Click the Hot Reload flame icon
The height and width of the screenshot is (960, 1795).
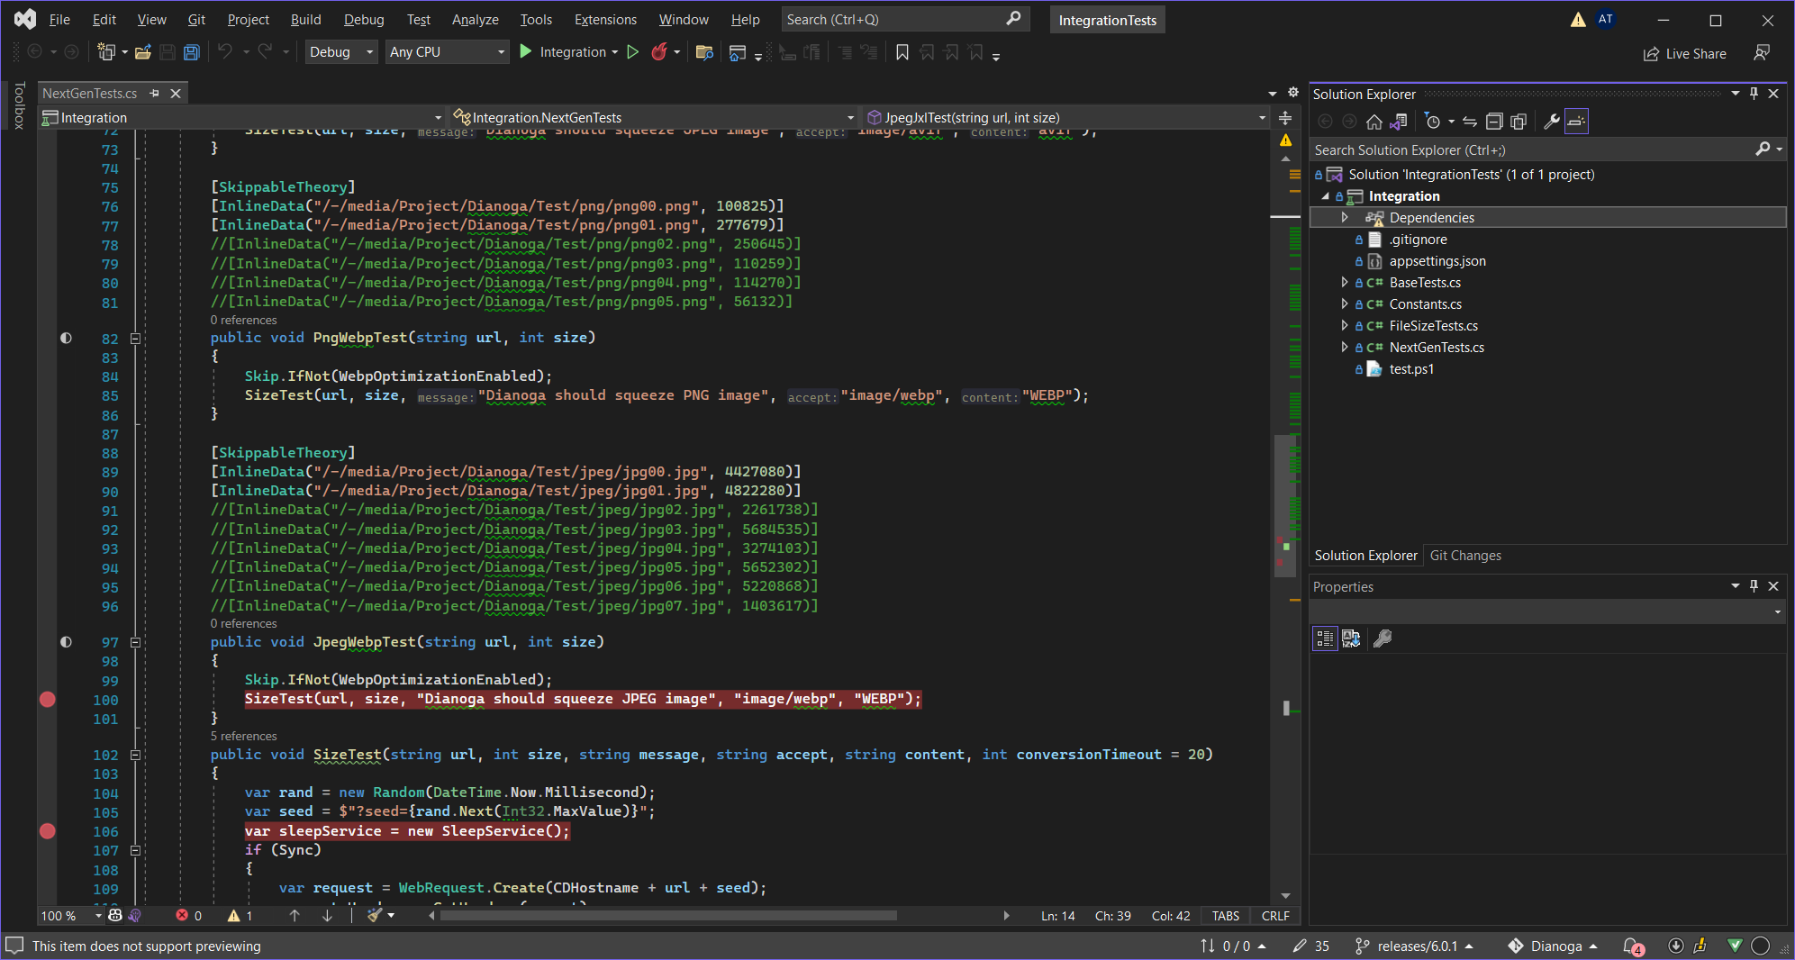659,52
